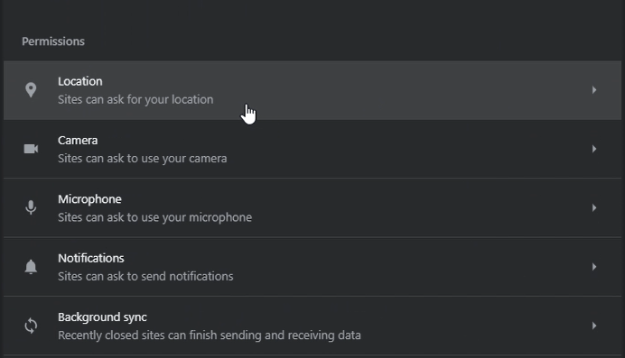
Task: Click 'Sites can ask to use your microphone'
Action: (154, 217)
